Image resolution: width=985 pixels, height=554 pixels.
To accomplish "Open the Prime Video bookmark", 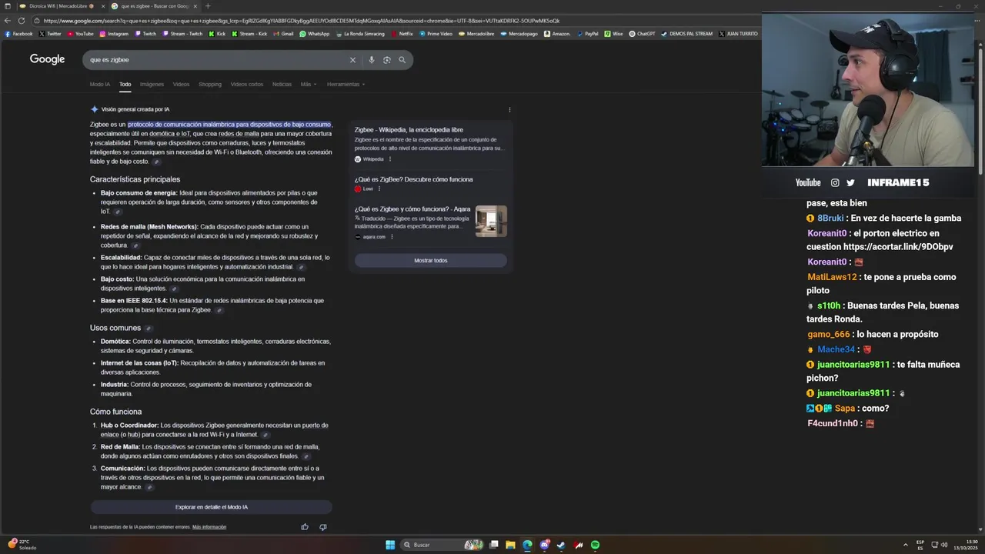I will coord(436,34).
